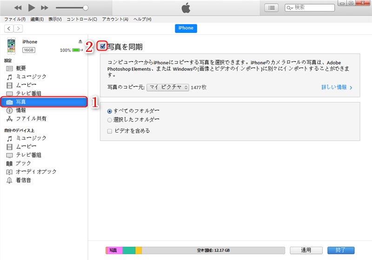Viewport: 372px width, 260px height.
Task: Open the ファイル(F) menu
Action: point(15,19)
